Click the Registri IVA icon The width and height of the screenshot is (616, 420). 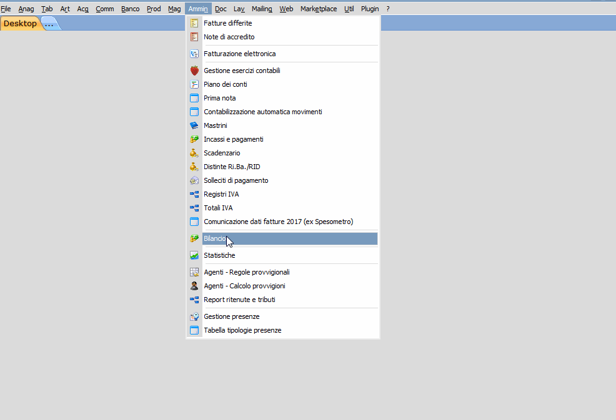pos(194,194)
